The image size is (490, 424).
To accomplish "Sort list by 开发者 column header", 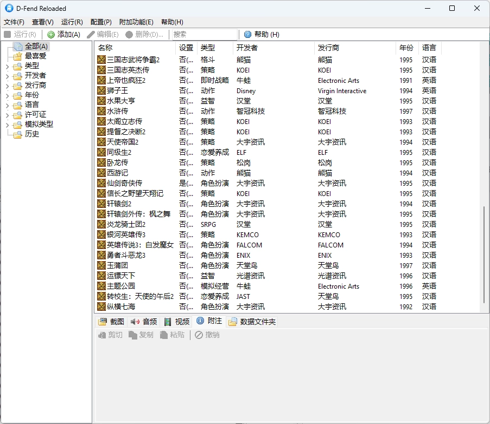I will pyautogui.click(x=273, y=48).
